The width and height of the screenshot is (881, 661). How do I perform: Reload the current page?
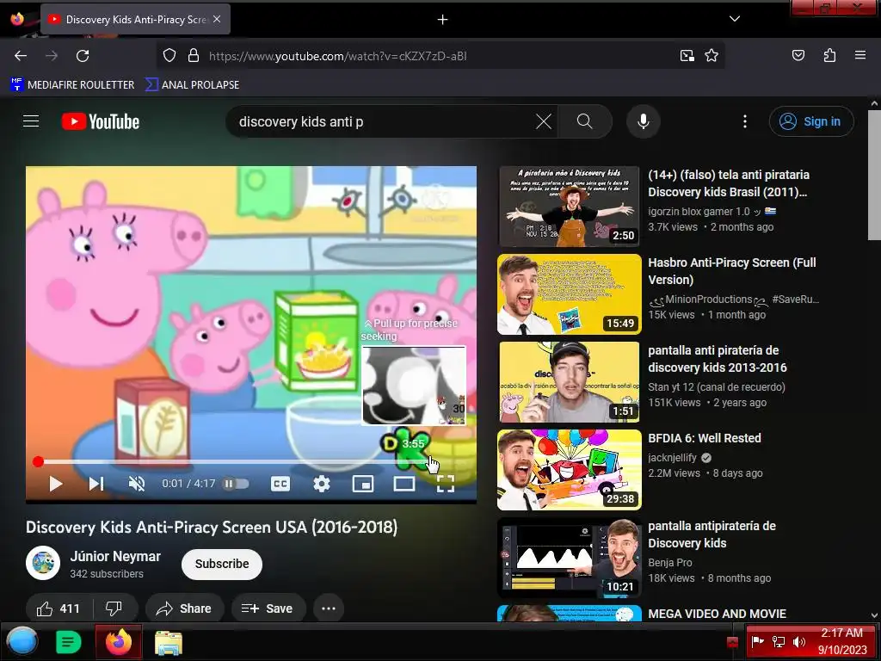[x=83, y=56]
